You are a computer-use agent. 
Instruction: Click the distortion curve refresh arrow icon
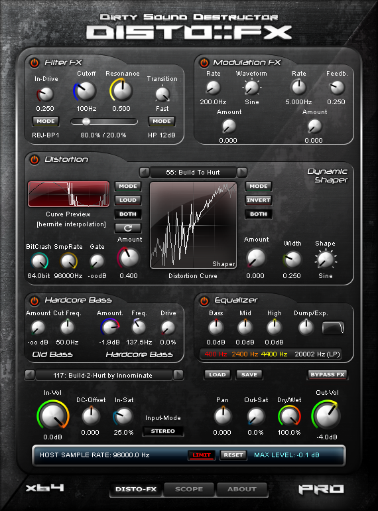pyautogui.click(x=128, y=228)
